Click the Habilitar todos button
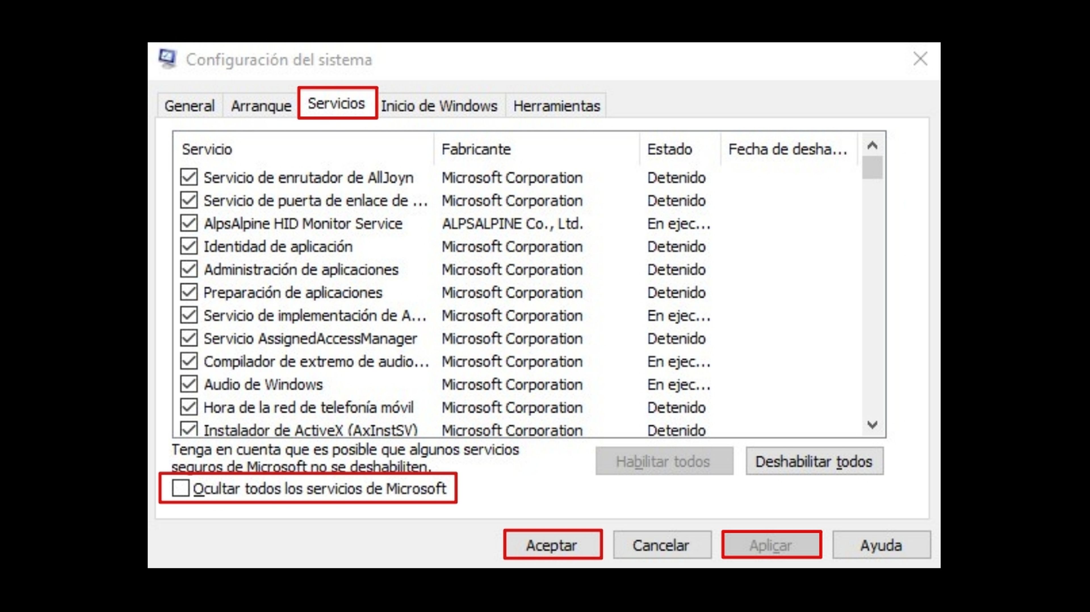 point(664,461)
